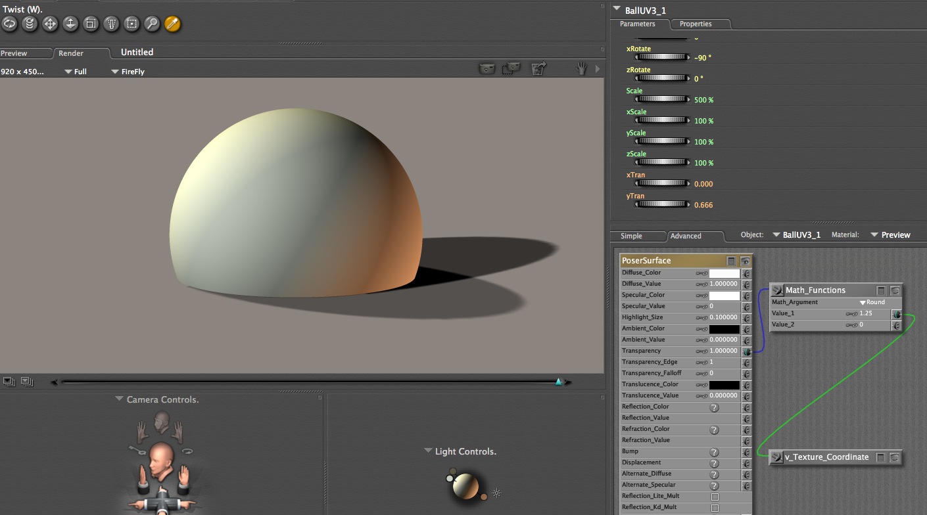The image size is (927, 515).
Task: Select the orange Eyedropper tool
Action: (172, 24)
